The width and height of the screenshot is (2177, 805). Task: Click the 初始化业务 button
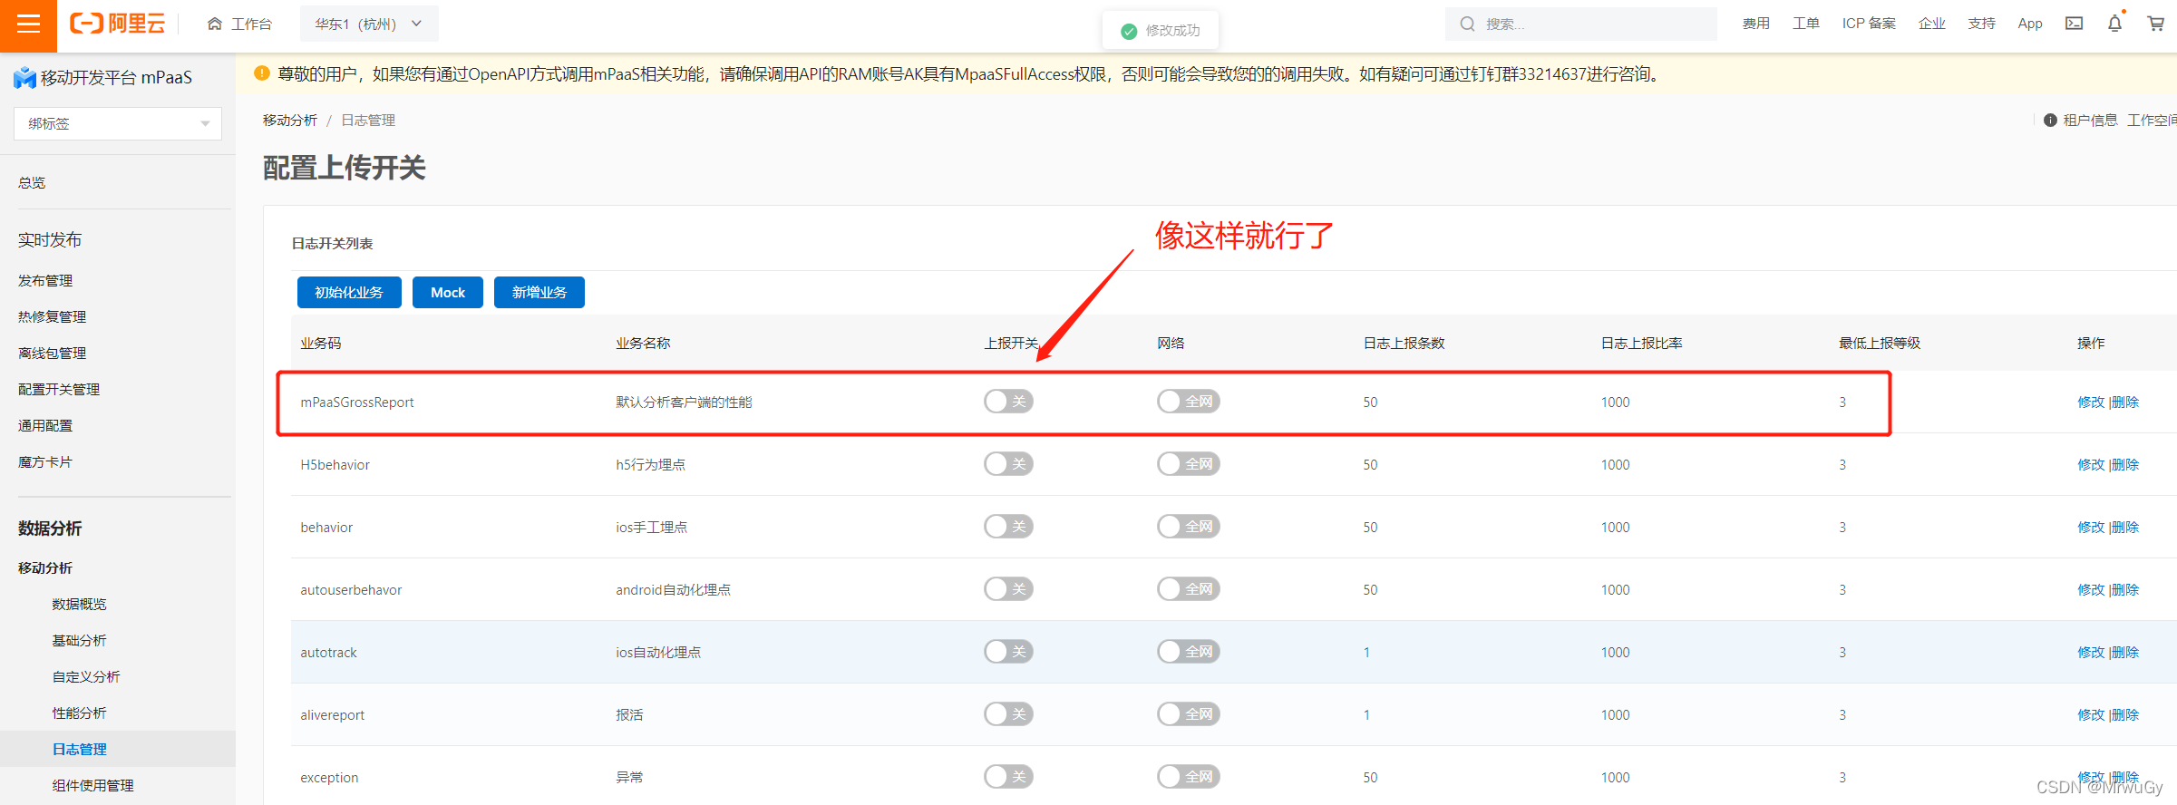[349, 293]
